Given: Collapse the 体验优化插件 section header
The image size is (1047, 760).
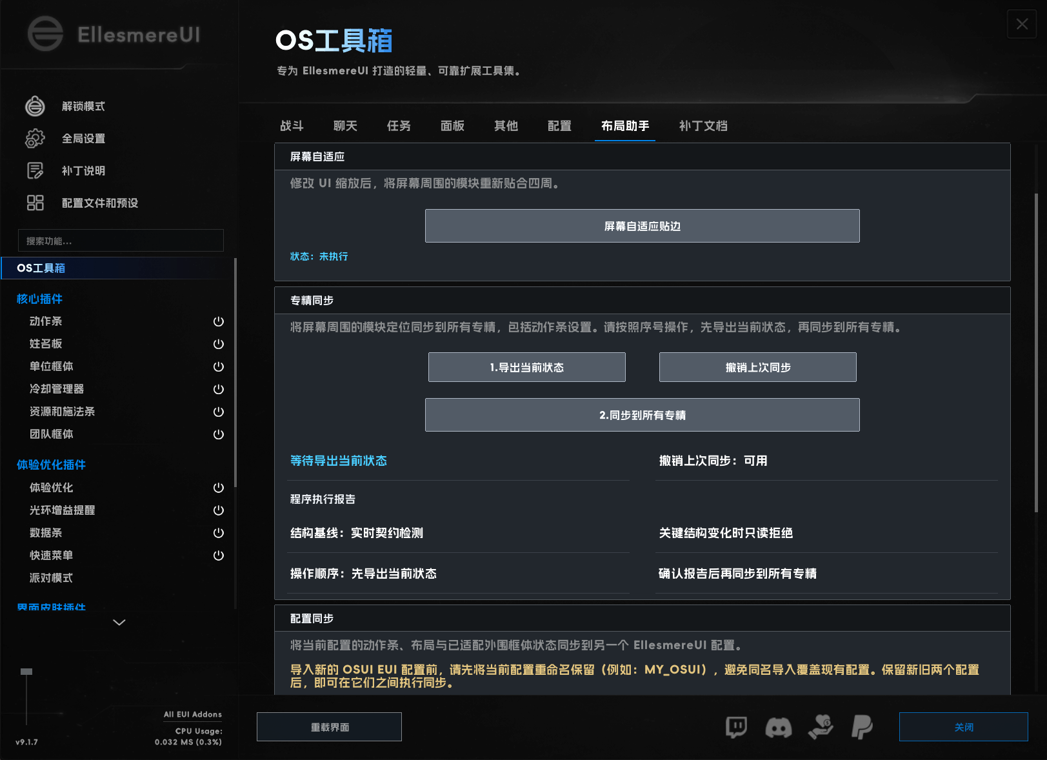Looking at the screenshot, I should (51, 465).
